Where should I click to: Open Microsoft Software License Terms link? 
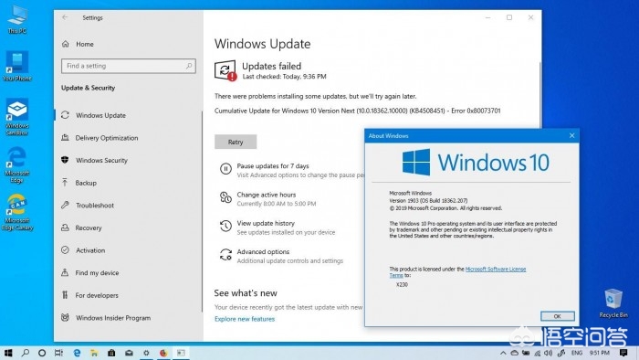click(x=496, y=269)
